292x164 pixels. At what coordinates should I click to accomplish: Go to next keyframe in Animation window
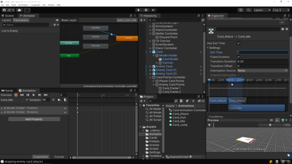pos(40,95)
